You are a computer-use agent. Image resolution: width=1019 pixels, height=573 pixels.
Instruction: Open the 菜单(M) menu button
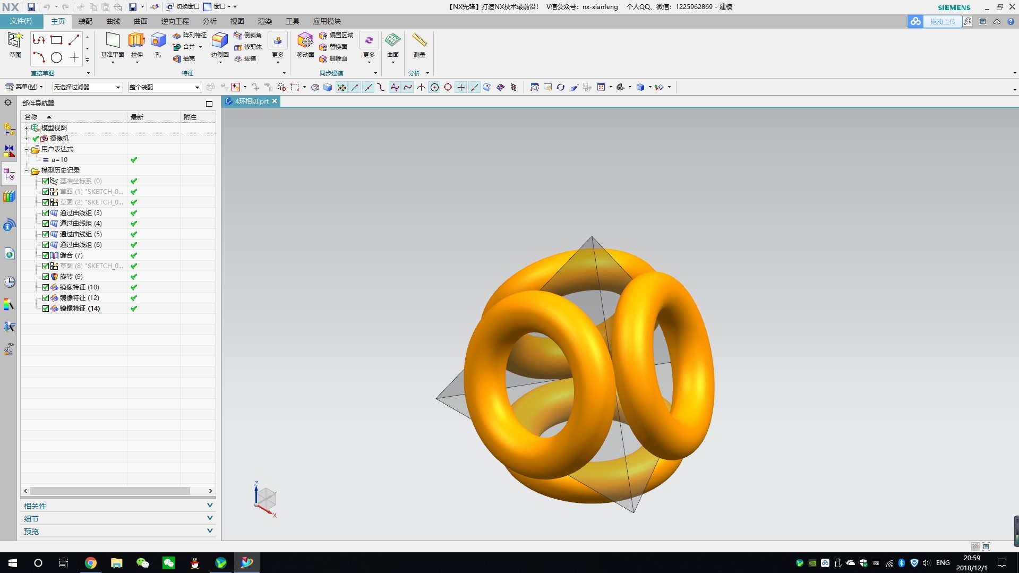click(24, 87)
